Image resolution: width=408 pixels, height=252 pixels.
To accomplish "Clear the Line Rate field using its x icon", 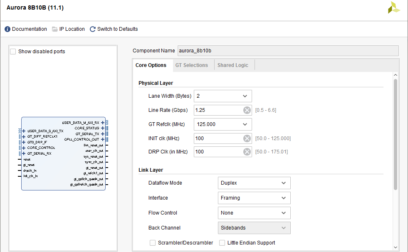I will 247,110.
